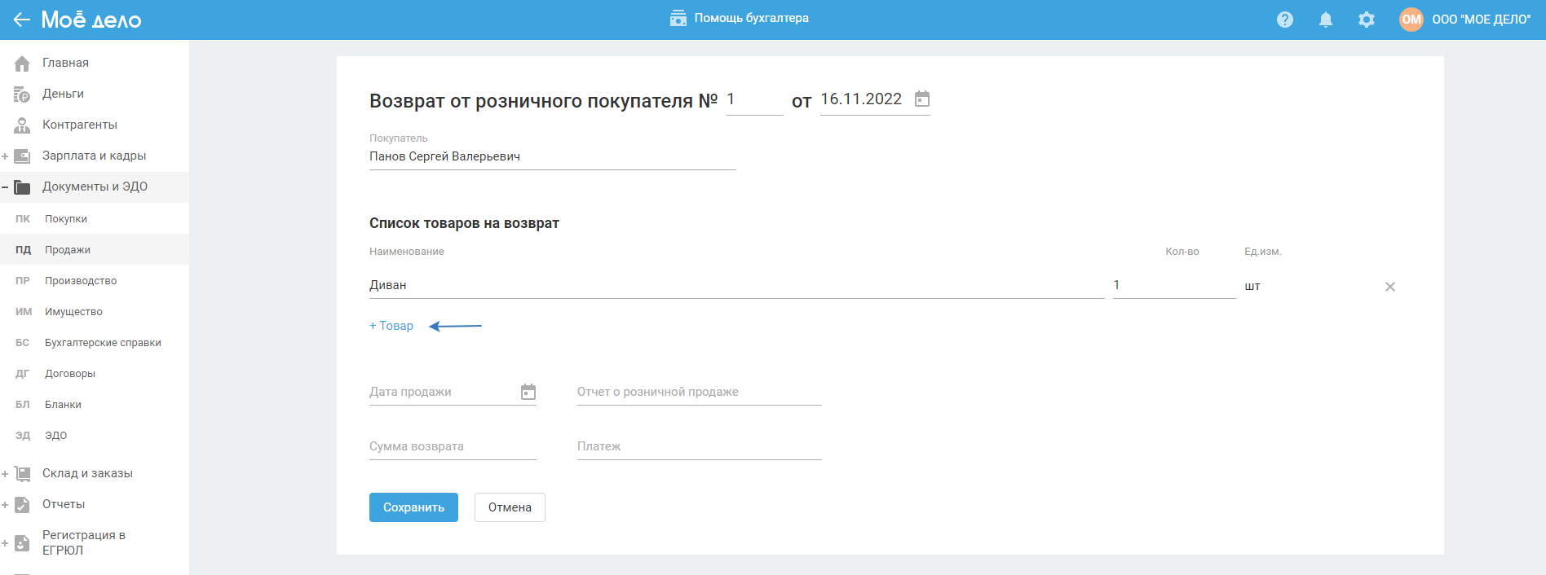Click the Отчет о розничной продаже field
The width and height of the screenshot is (1546, 575).
coord(699,392)
